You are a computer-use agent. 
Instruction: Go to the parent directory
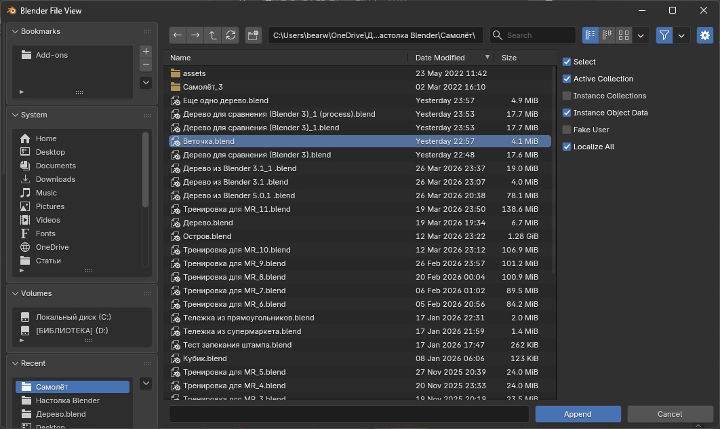[x=213, y=35]
